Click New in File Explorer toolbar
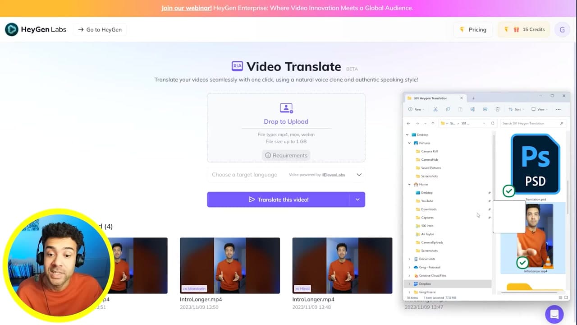The width and height of the screenshot is (577, 325). (x=416, y=109)
